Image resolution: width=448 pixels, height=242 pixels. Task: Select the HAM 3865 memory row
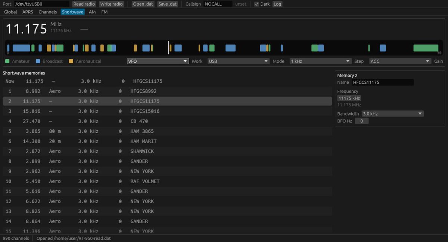pyautogui.click(x=167, y=131)
